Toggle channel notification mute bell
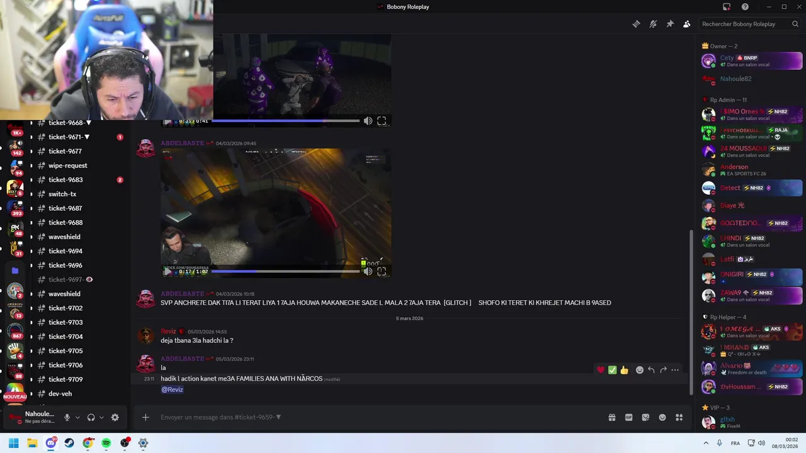 point(653,24)
